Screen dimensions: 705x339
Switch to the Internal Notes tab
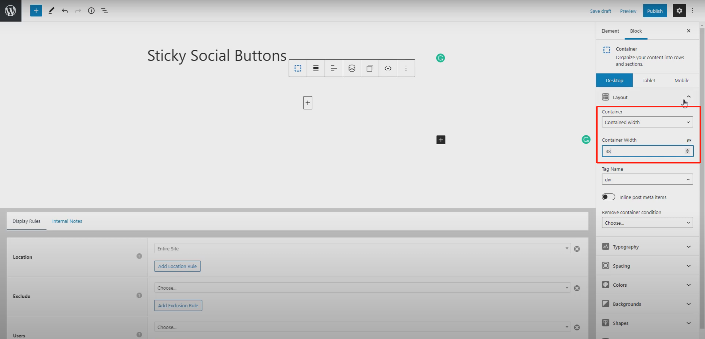tap(67, 221)
